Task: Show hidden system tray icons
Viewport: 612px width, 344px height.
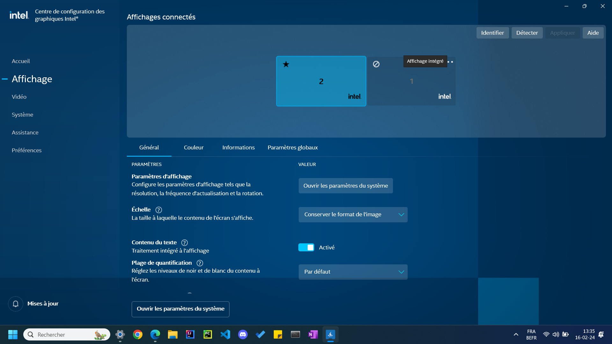Action: click(x=516, y=334)
